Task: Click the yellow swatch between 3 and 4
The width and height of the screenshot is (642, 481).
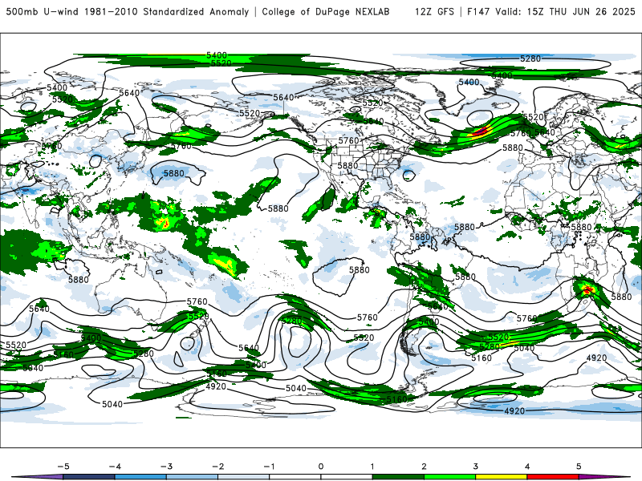Action: click(x=501, y=477)
